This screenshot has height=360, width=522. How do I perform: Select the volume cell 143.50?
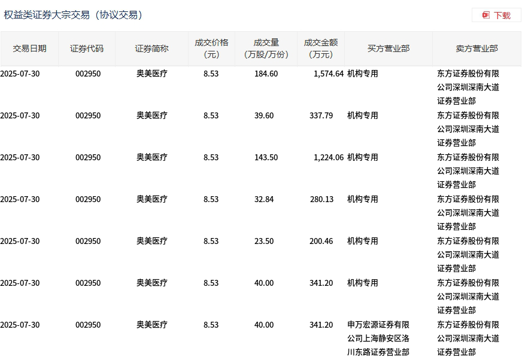click(266, 158)
